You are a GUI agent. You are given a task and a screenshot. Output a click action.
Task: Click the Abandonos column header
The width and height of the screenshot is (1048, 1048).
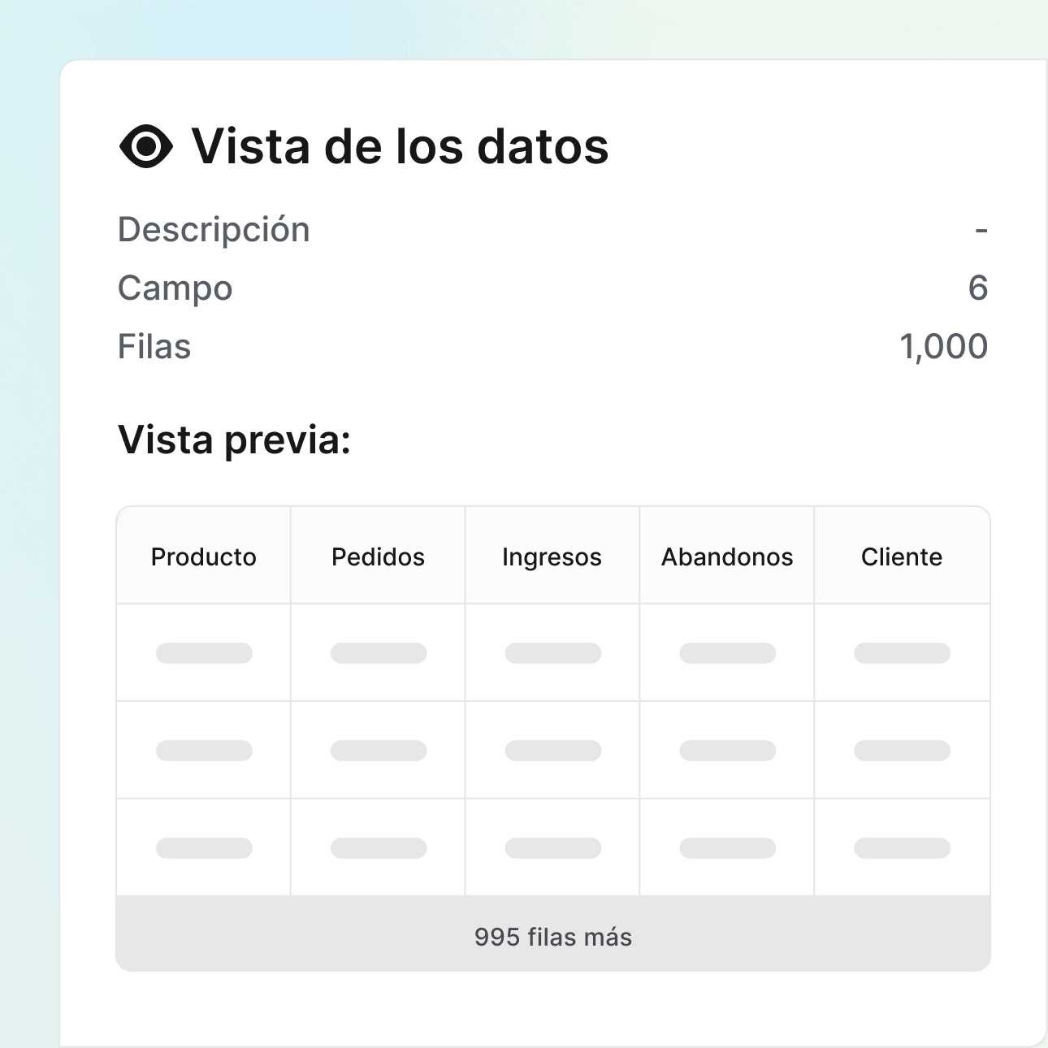(x=726, y=556)
